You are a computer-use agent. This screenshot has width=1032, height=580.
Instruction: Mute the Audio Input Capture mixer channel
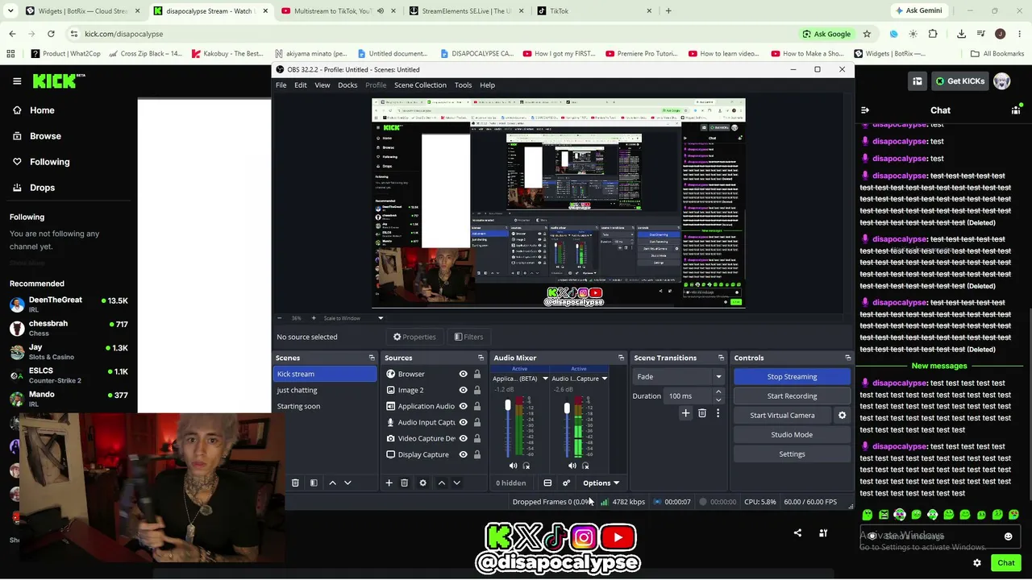pos(572,466)
